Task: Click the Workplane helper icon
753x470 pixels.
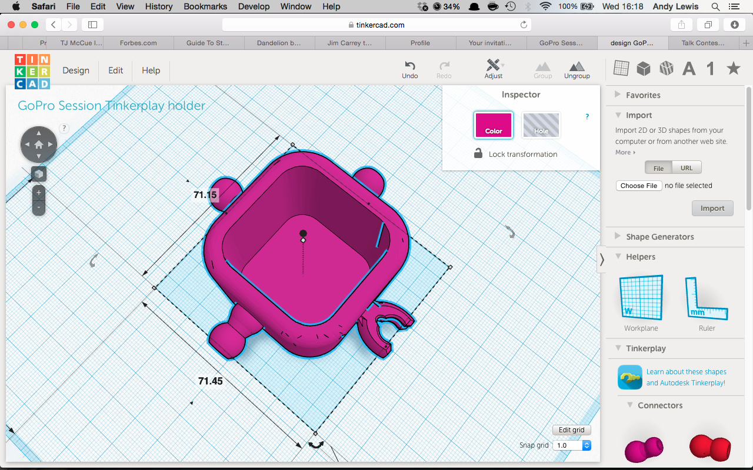Action: [x=641, y=297]
